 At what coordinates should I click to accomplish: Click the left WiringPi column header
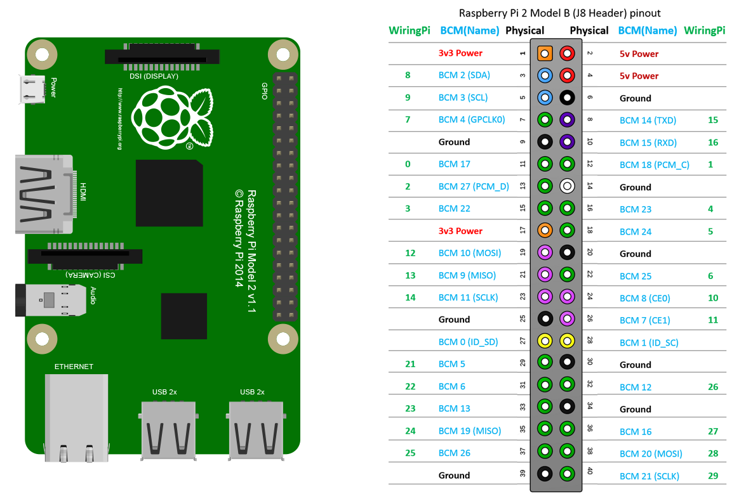click(x=410, y=30)
